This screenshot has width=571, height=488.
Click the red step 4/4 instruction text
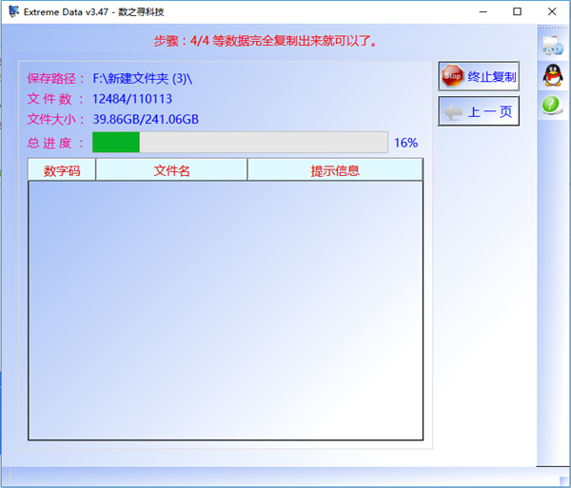click(x=266, y=41)
